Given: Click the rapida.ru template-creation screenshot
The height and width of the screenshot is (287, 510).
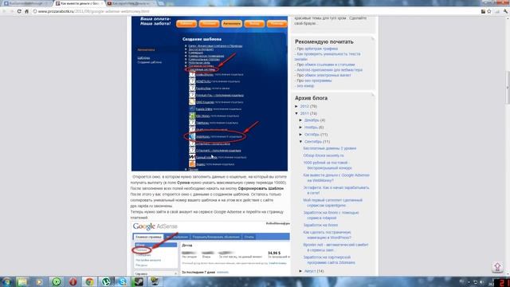Looking at the screenshot, I should [x=210, y=94].
